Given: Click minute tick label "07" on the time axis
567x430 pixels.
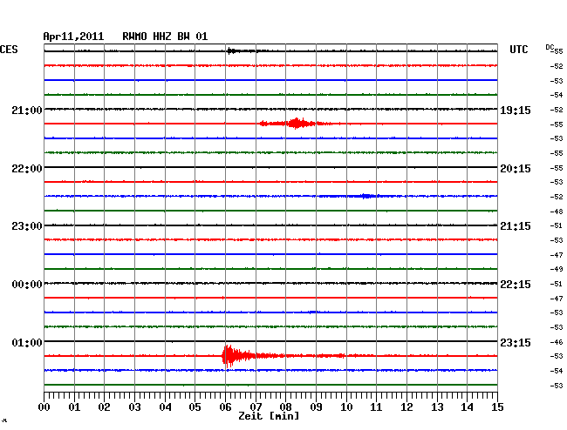Looking at the screenshot, I should (256, 407).
